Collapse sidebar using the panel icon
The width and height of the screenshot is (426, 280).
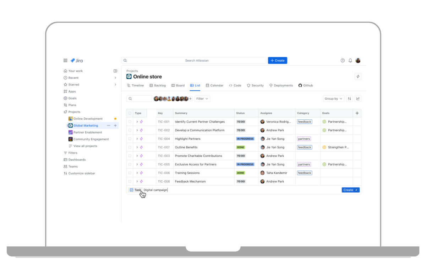tap(115, 71)
